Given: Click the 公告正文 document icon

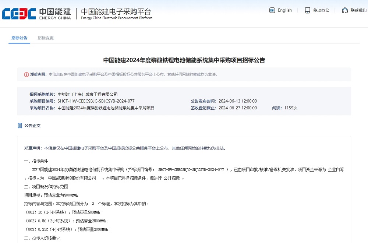Looking at the screenshot, I should 19,126.
